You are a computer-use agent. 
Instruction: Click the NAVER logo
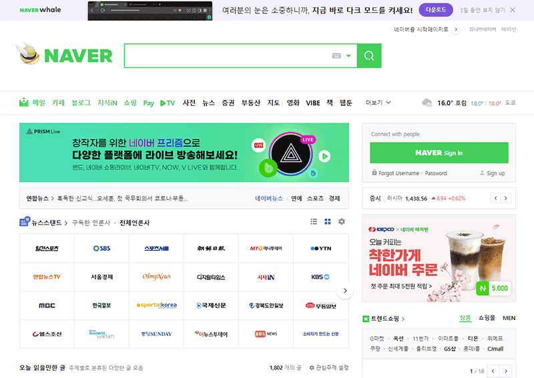78,56
